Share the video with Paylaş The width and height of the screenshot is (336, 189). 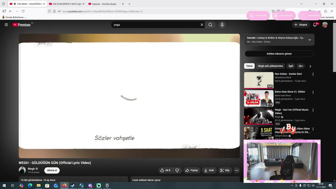tap(192, 170)
